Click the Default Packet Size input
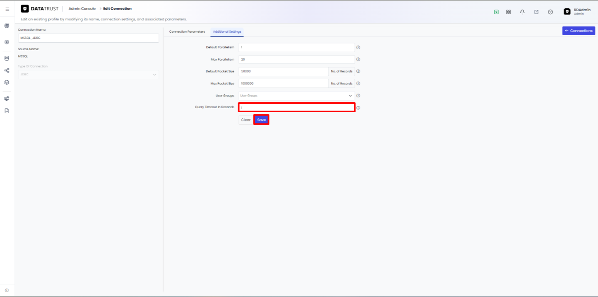The height and width of the screenshot is (297, 598). tap(283, 71)
